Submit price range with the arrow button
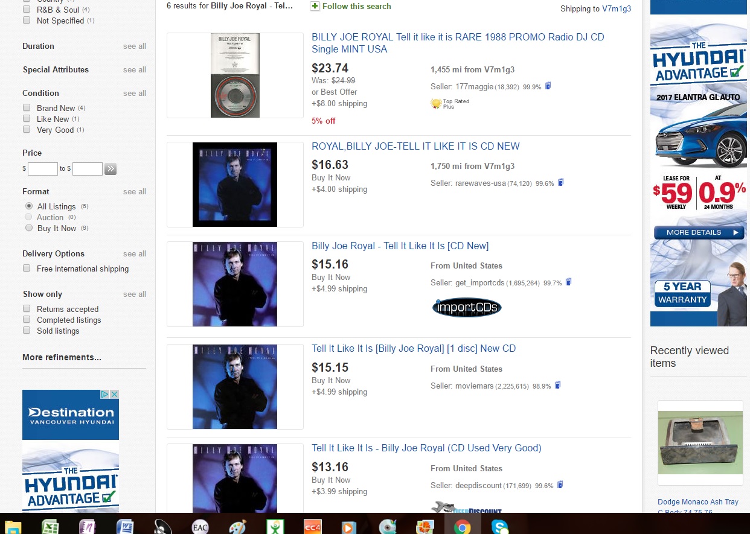Screen dimensions: 750x534 110,169
